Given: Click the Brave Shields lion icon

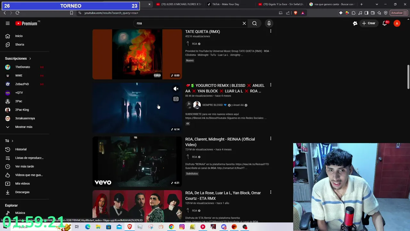Looking at the screenshot, I should (x=295, y=13).
